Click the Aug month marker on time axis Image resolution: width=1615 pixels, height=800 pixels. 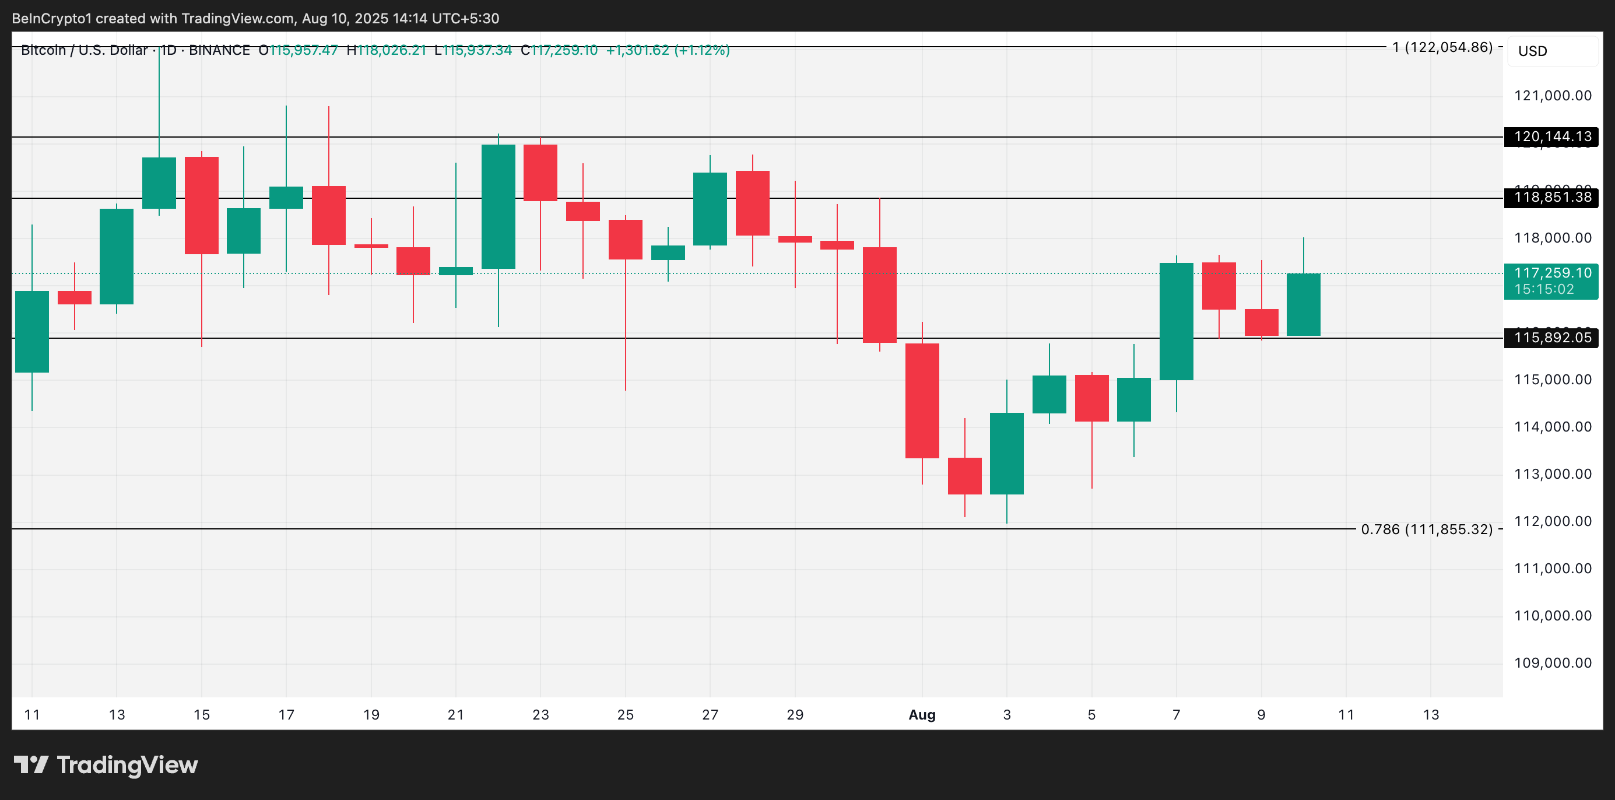(x=922, y=715)
